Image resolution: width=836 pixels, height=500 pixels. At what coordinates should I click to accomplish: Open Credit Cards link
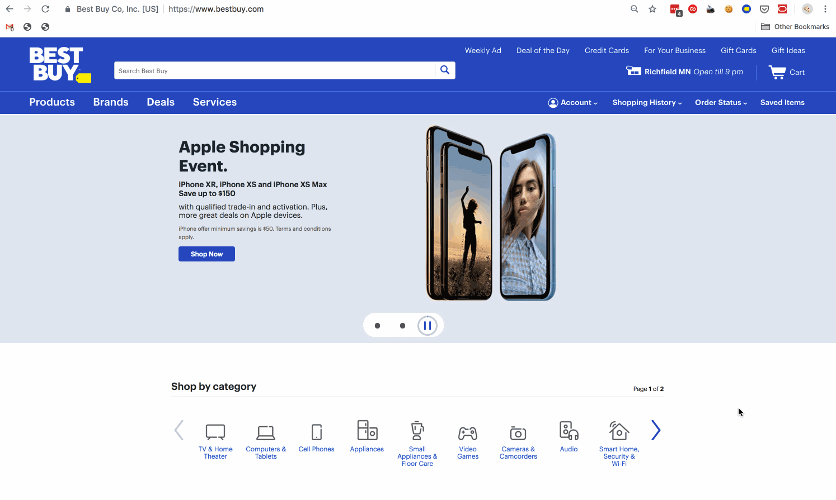(x=607, y=51)
